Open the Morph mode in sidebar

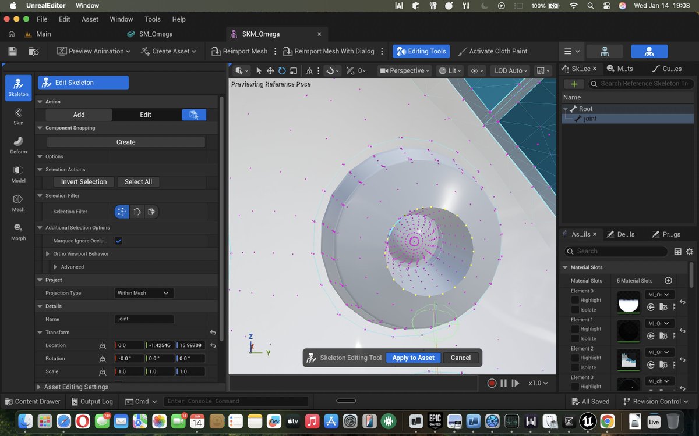pyautogui.click(x=18, y=231)
